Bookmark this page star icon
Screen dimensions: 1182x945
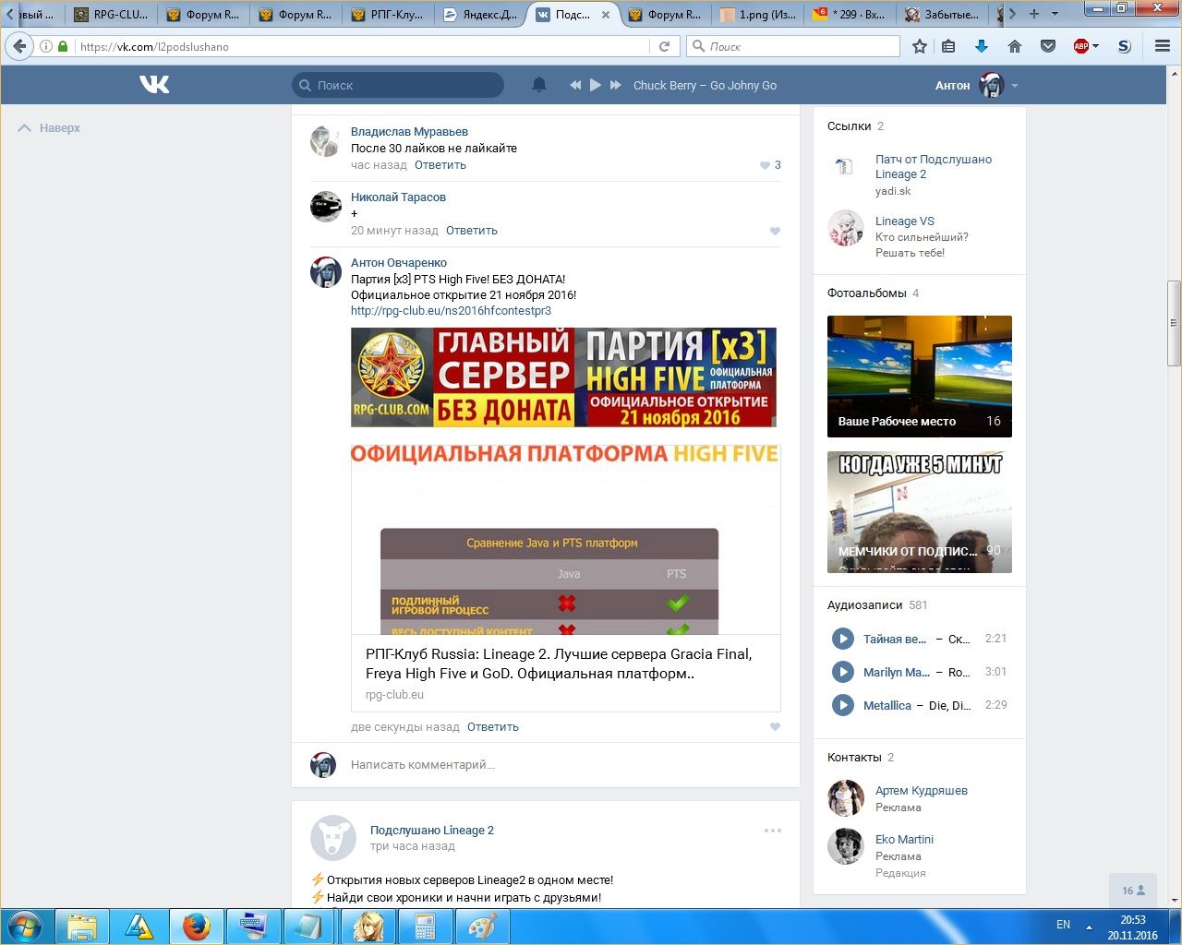pyautogui.click(x=919, y=46)
